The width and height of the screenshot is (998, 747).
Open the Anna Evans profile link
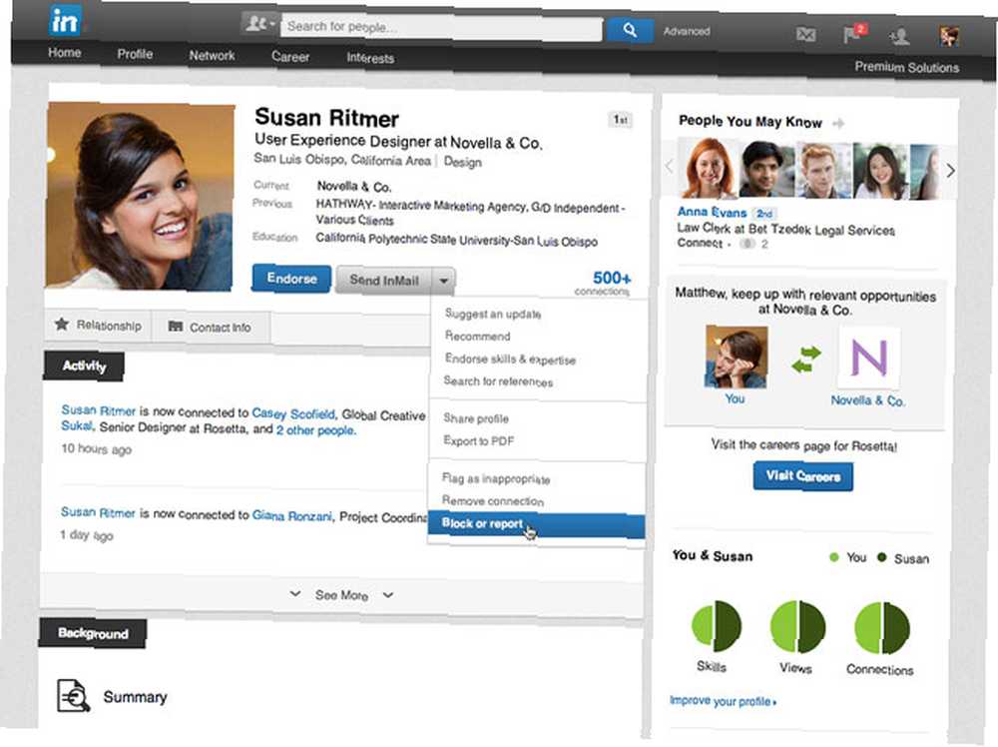click(712, 212)
